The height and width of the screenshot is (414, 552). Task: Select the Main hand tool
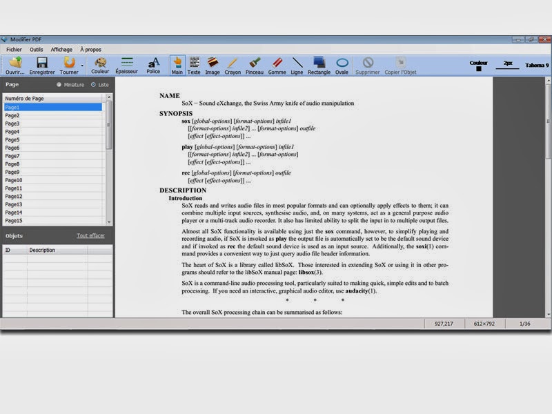(177, 66)
